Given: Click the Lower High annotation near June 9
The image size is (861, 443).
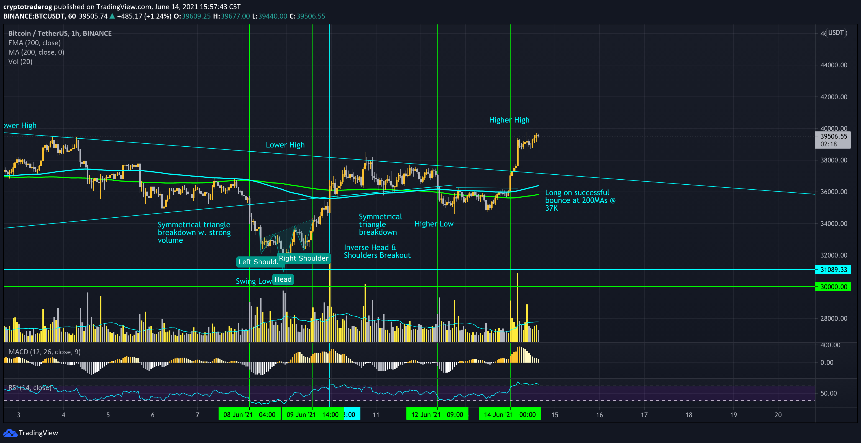Looking at the screenshot, I should (285, 145).
